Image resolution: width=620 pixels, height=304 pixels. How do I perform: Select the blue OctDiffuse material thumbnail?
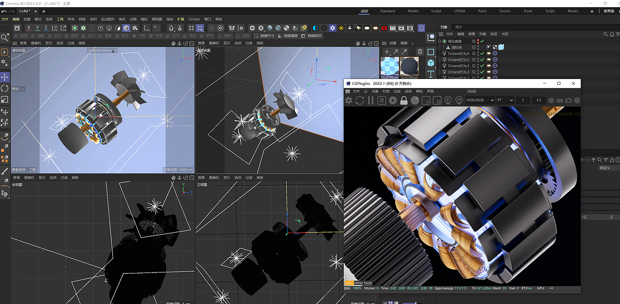pos(389,67)
